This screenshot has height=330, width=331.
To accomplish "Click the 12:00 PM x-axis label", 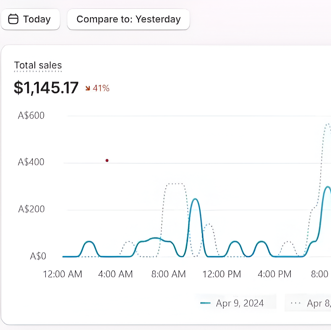I will click(222, 274).
